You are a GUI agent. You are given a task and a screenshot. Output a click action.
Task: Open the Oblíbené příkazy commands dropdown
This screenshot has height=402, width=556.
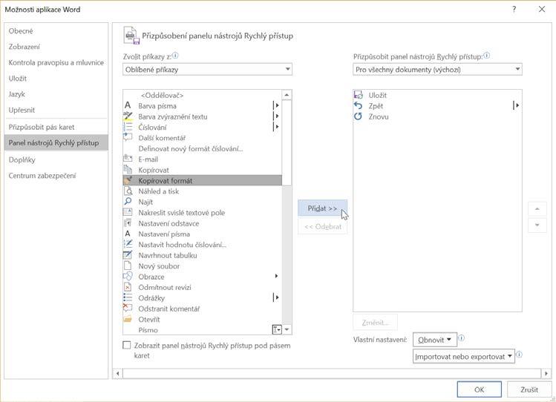click(207, 70)
